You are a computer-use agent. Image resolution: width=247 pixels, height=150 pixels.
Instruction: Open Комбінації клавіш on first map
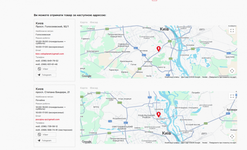[x=172, y=77]
